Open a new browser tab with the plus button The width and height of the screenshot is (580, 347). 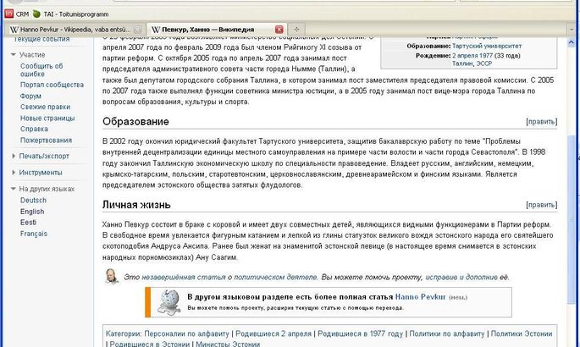click(x=296, y=29)
